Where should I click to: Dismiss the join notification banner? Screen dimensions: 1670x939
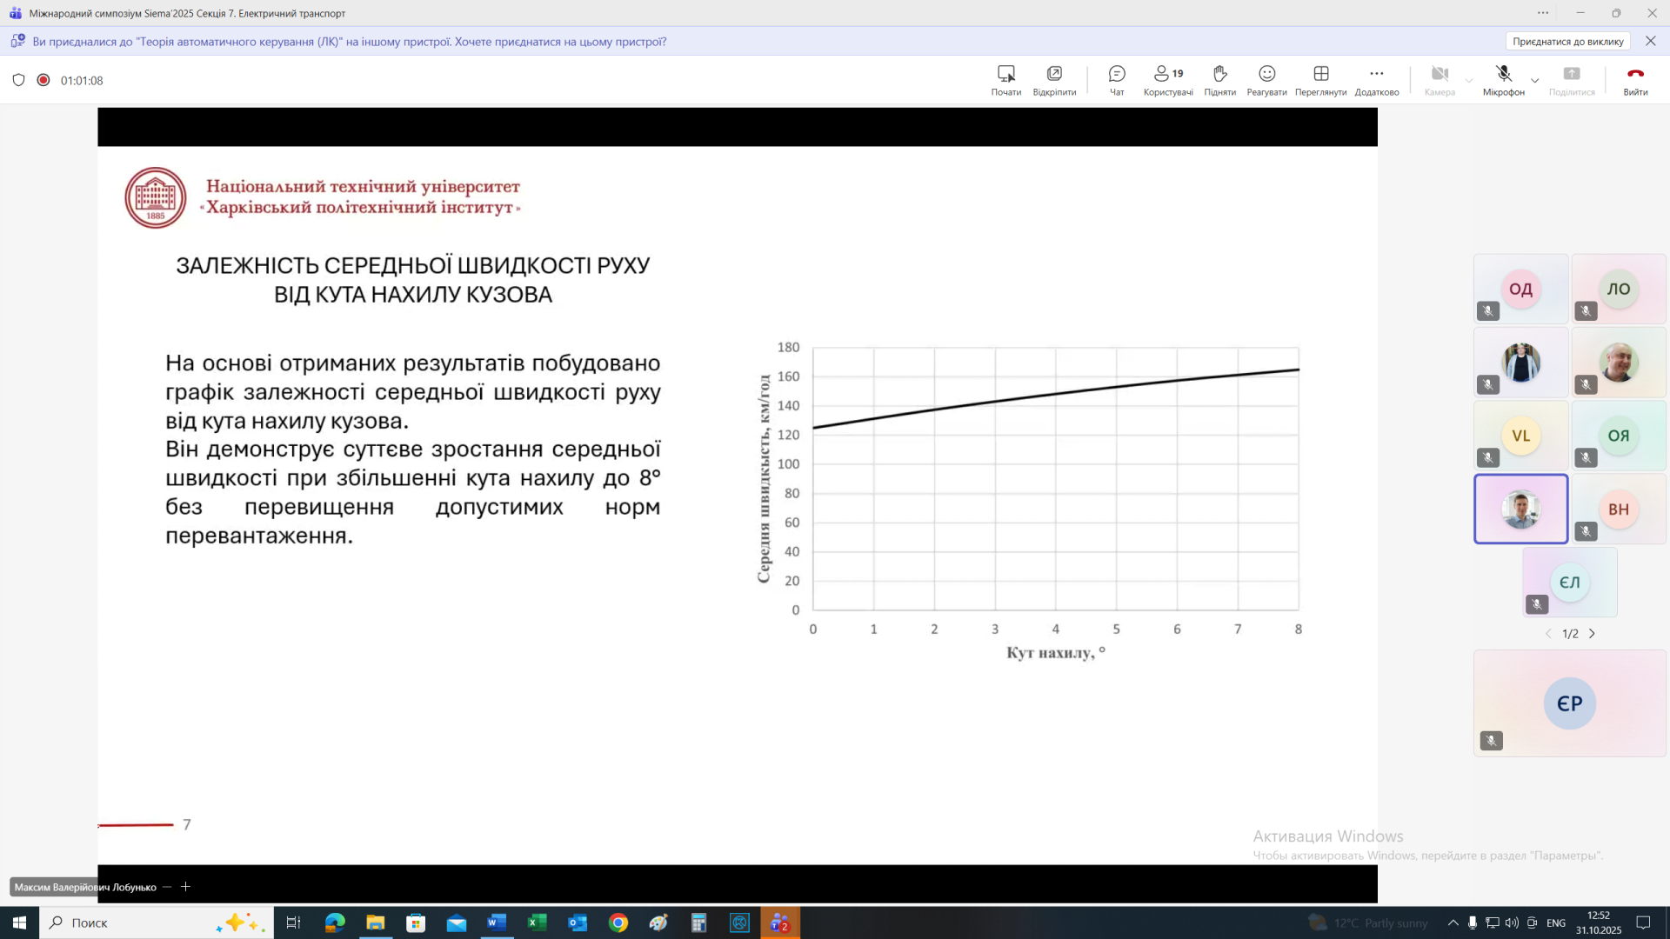pos(1650,41)
